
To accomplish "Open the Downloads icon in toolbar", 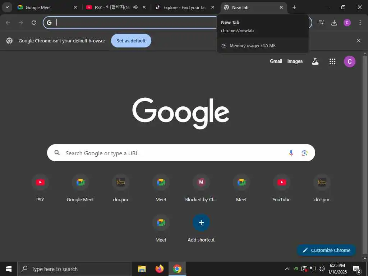I will pos(334,23).
